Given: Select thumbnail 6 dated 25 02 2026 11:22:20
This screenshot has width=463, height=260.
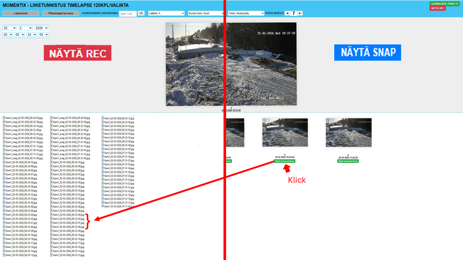Looking at the screenshot, I should point(348,133).
